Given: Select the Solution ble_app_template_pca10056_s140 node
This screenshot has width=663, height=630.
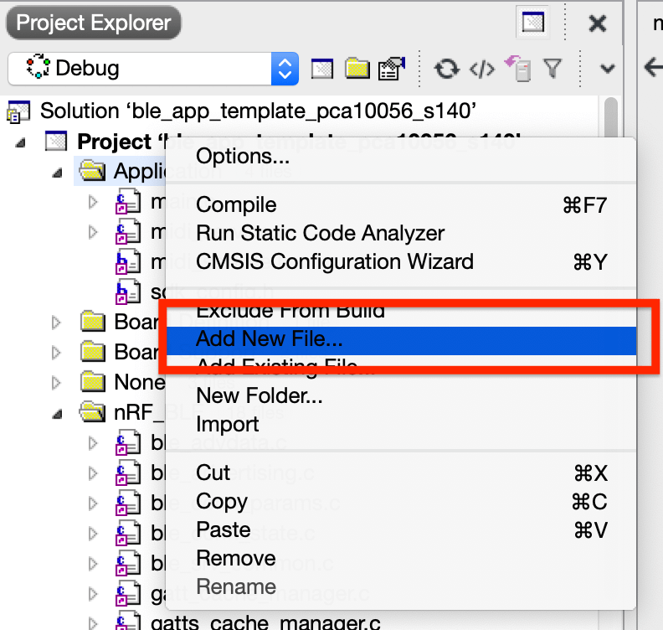Looking at the screenshot, I should coord(258,111).
